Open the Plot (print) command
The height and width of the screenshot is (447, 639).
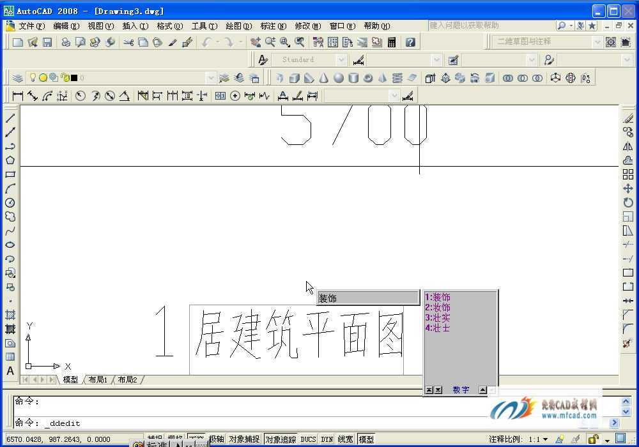tap(66, 42)
